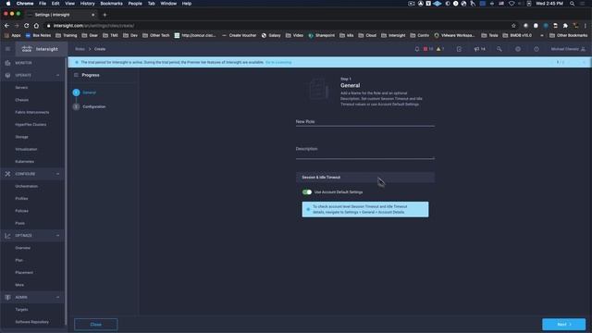The width and height of the screenshot is (592, 333).
Task: Open the Training bookmarks folder
Action: pos(67,35)
